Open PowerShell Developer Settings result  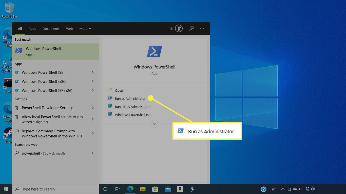[55, 108]
